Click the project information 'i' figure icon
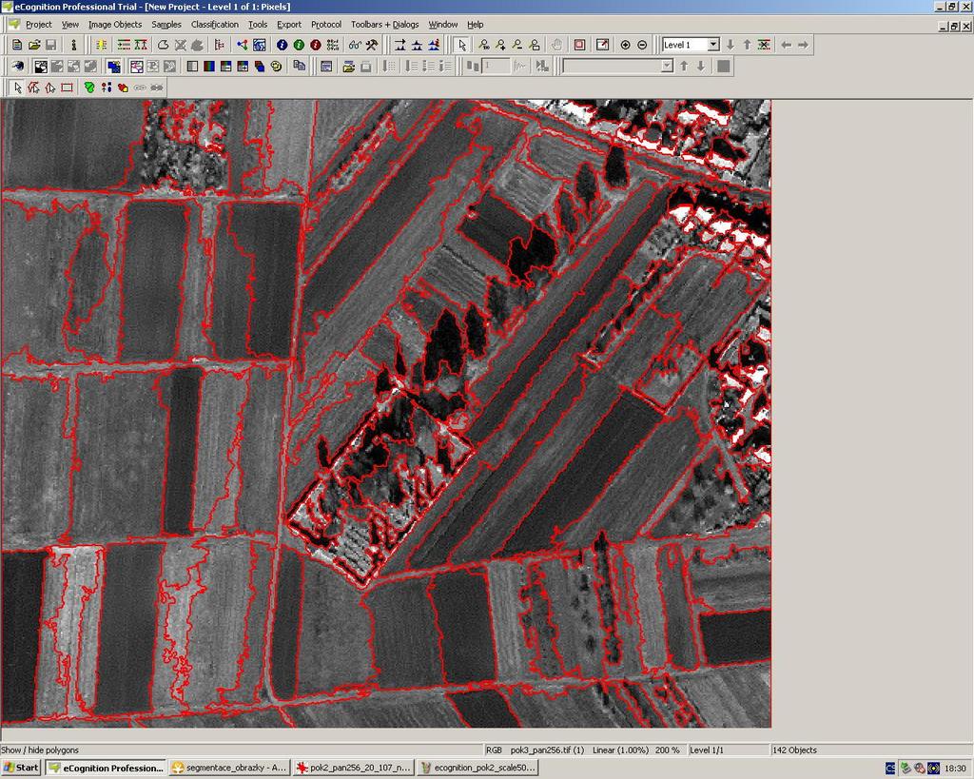Screen dimensions: 974x779 [74, 45]
